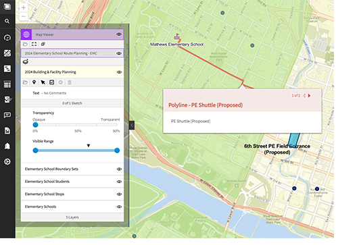Click the add data layer disk icon
This screenshot has width=361, height=245.
[26, 62]
